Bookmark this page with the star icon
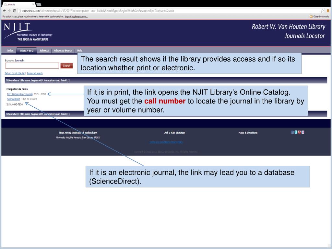Screen dimensions: 332x249 [322, 11]
